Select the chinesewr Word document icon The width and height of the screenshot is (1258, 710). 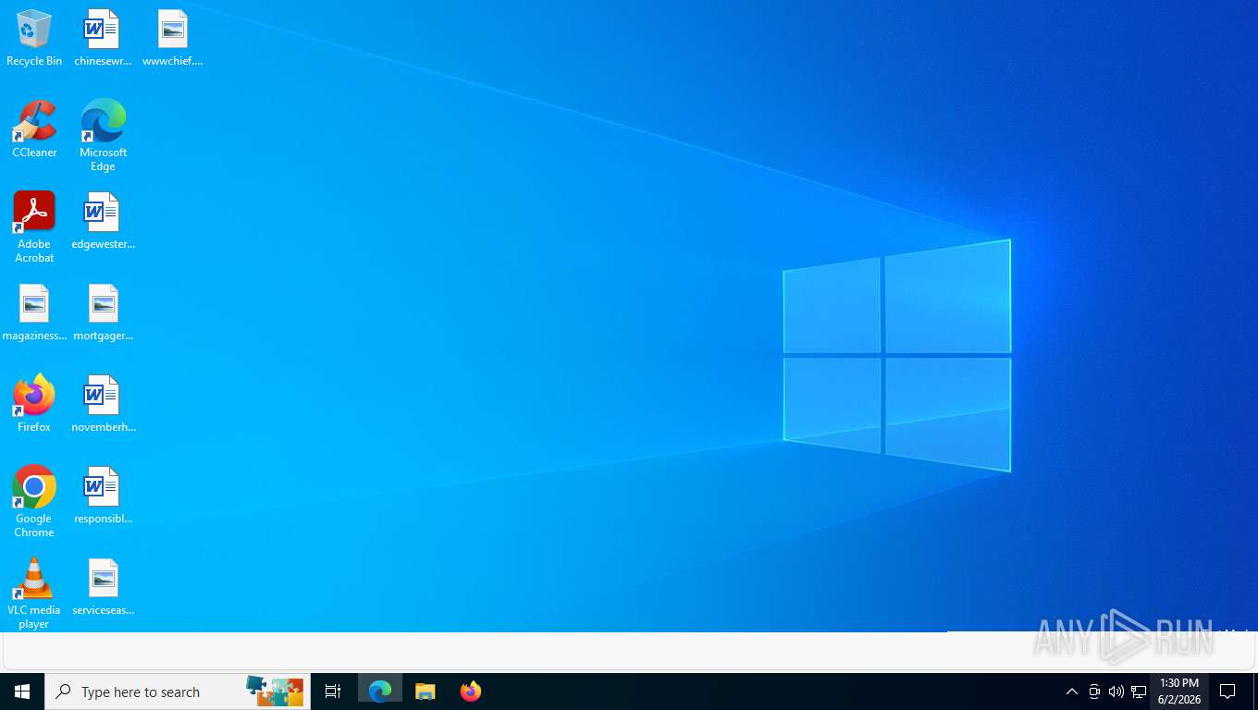pyautogui.click(x=103, y=38)
